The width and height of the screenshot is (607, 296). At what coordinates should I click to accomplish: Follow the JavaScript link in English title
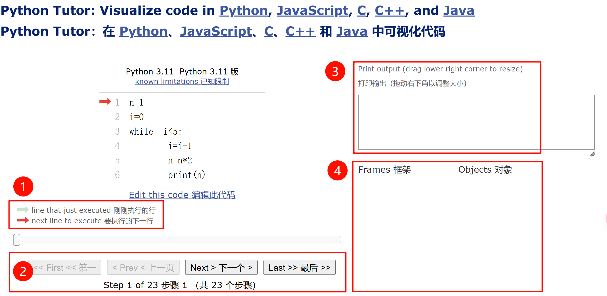[x=312, y=11]
